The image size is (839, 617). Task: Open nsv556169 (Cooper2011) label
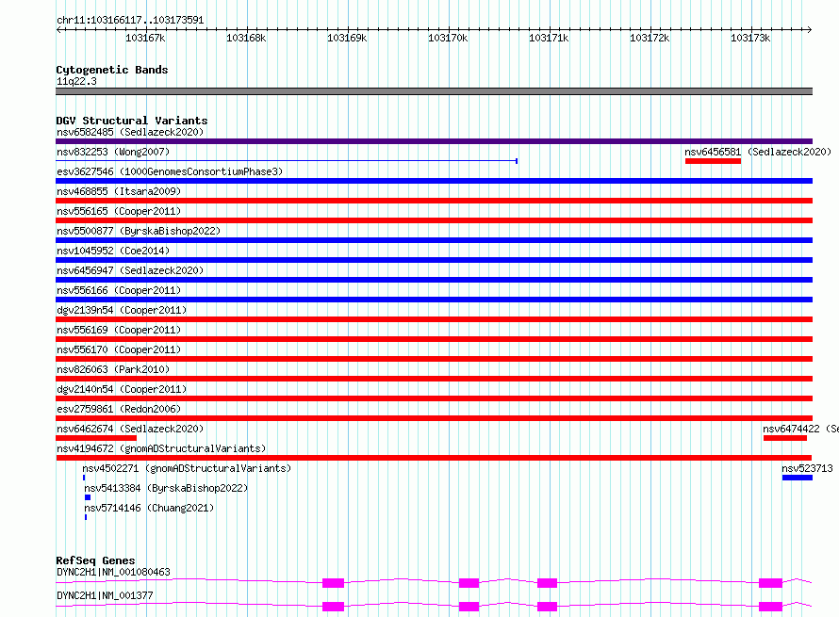click(x=119, y=330)
